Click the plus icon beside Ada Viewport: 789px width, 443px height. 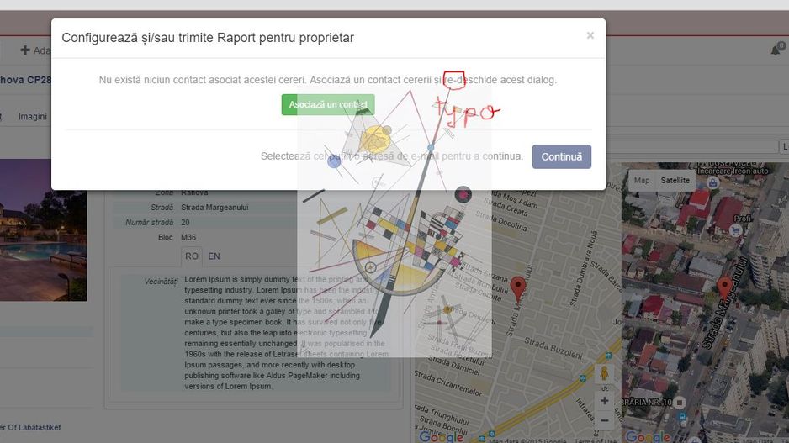tap(24, 50)
